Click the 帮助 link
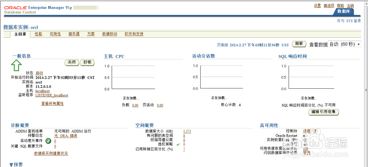This screenshot has height=167, width=368. pos(340,6)
